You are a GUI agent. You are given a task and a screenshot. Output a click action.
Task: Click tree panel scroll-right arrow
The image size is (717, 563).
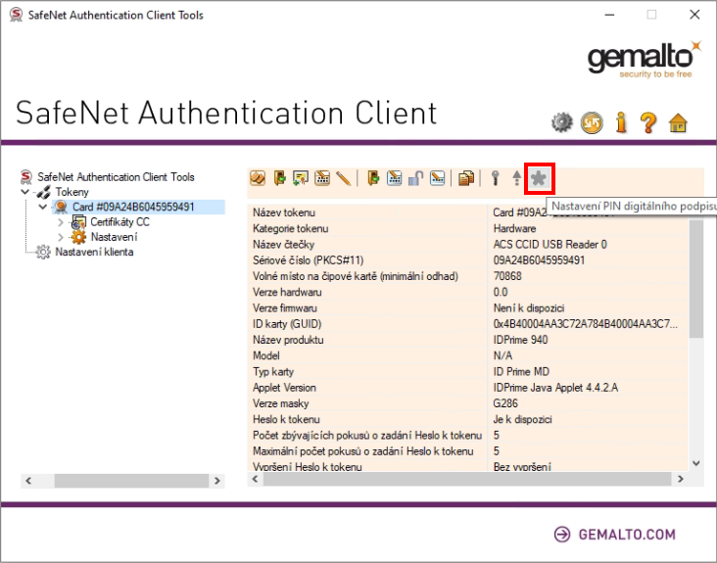coord(217,481)
